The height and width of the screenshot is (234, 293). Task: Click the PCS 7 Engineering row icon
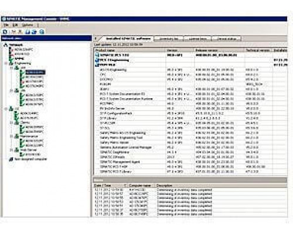click(97, 60)
